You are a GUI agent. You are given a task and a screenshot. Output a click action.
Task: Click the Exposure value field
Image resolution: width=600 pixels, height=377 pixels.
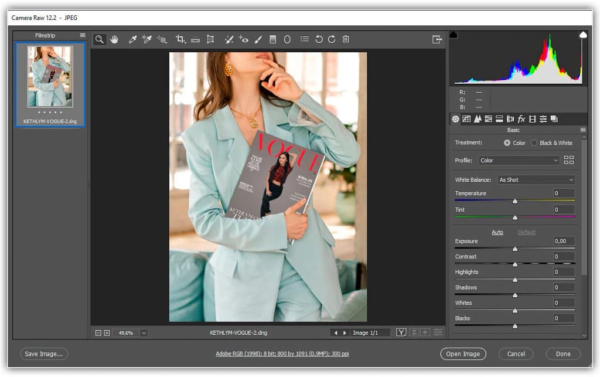pyautogui.click(x=564, y=241)
